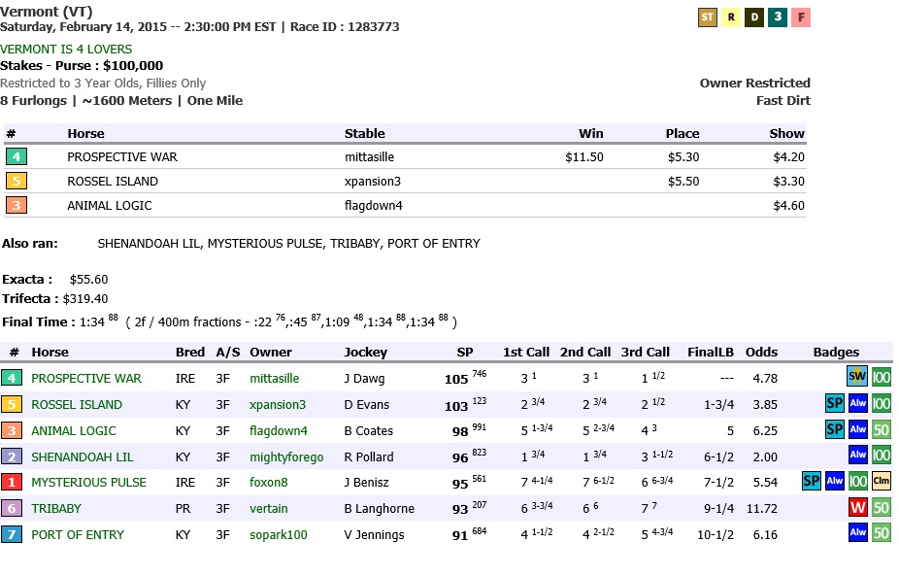Click the red W badge for Tribaby
The image size is (899, 575).
[x=857, y=508]
